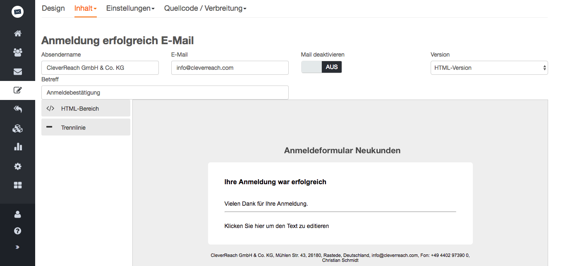
Task: Click the E-Mail sender address field
Action: (x=230, y=68)
